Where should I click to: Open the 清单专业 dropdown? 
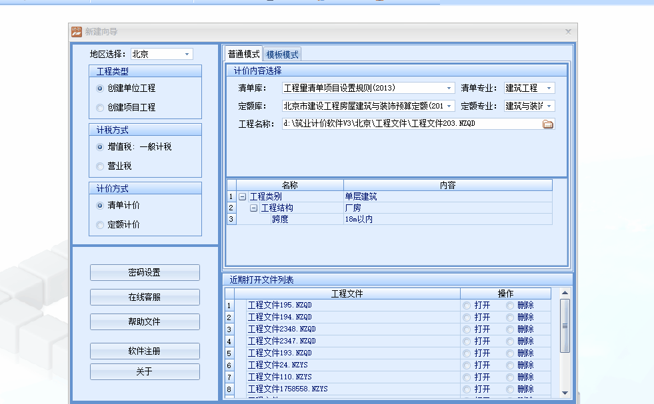(x=549, y=88)
